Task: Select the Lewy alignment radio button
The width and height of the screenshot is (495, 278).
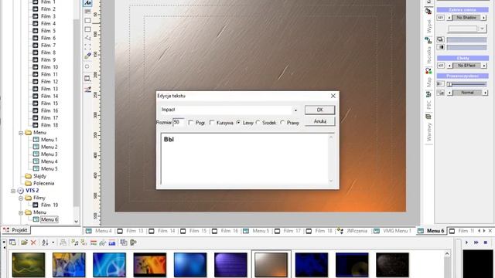Action: 238,123
